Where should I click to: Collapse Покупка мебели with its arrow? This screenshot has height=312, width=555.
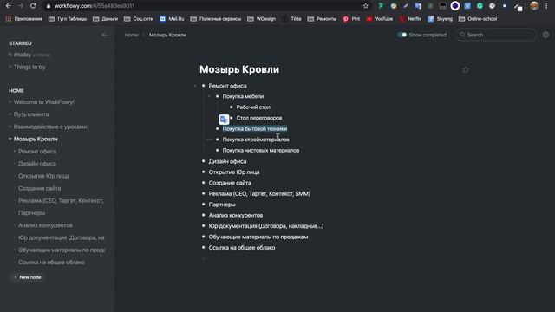click(x=209, y=96)
